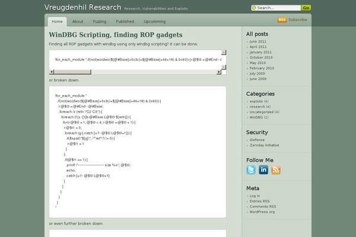Image resolution: width=356 pixels, height=237 pixels.
Task: Open the Upcomming tab
Action: tap(155, 21)
